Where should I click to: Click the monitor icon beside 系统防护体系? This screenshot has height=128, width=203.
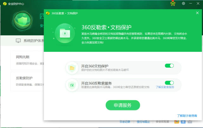[18, 41]
